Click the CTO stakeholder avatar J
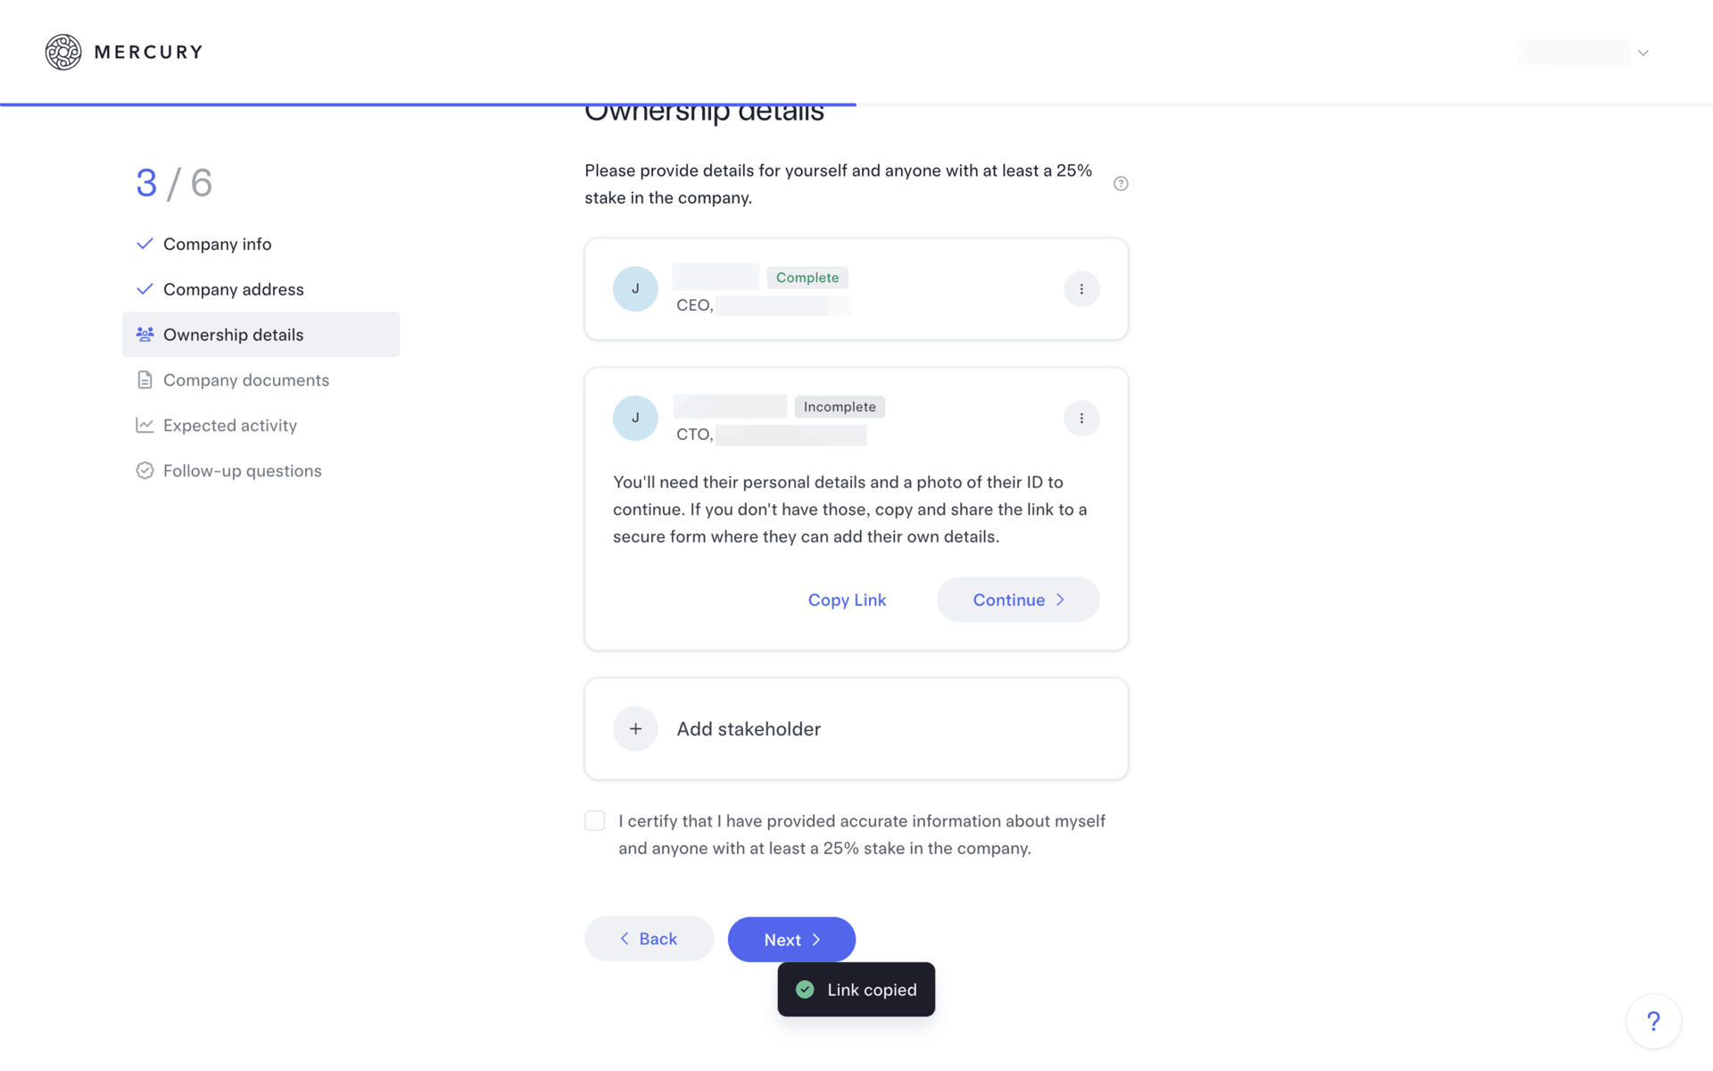1713x1071 pixels. coord(635,419)
